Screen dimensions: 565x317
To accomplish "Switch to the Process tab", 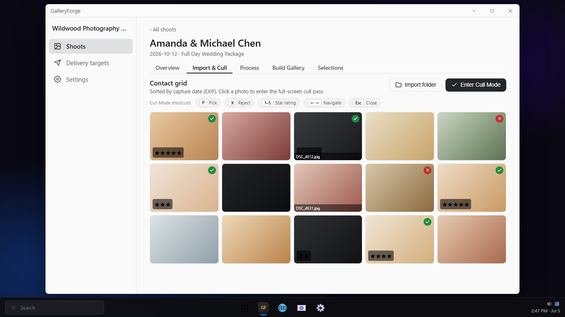I will tap(249, 68).
